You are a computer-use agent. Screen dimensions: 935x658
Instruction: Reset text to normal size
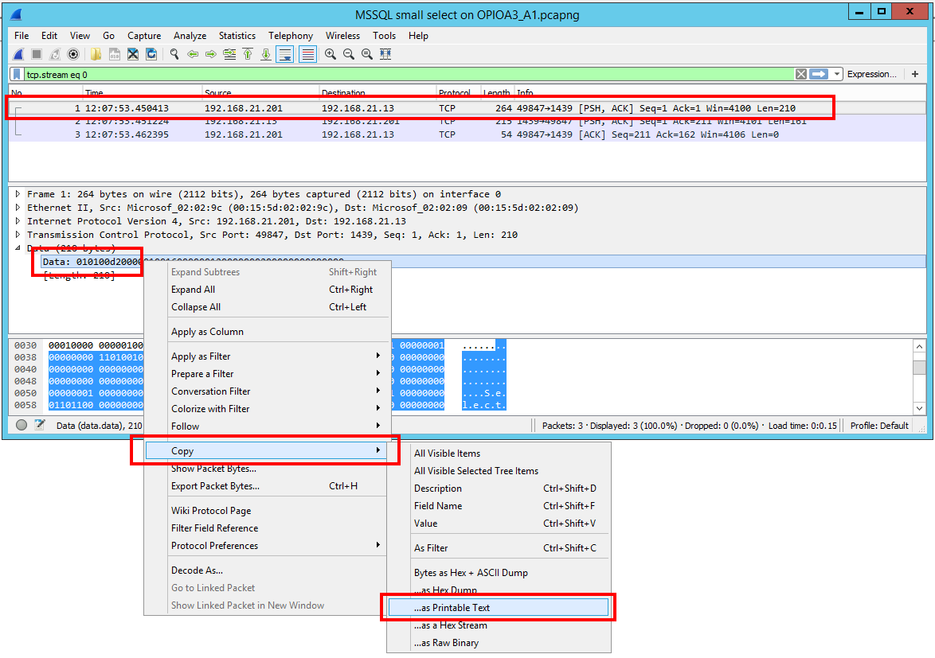pos(367,54)
